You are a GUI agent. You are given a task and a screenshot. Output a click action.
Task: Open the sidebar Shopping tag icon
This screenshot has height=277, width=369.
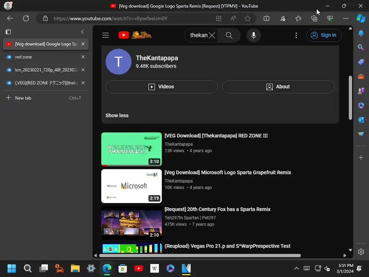tap(361, 62)
